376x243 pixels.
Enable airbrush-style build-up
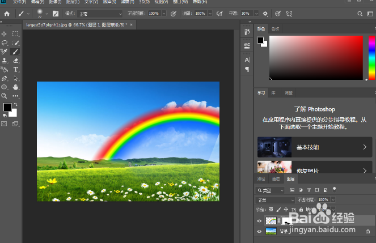pos(219,14)
